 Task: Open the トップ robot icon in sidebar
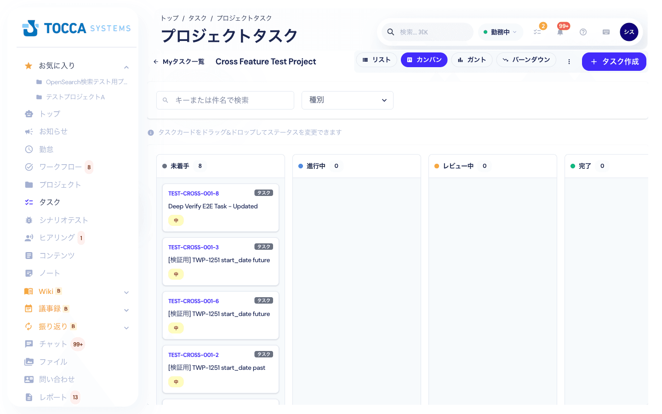[x=29, y=114]
